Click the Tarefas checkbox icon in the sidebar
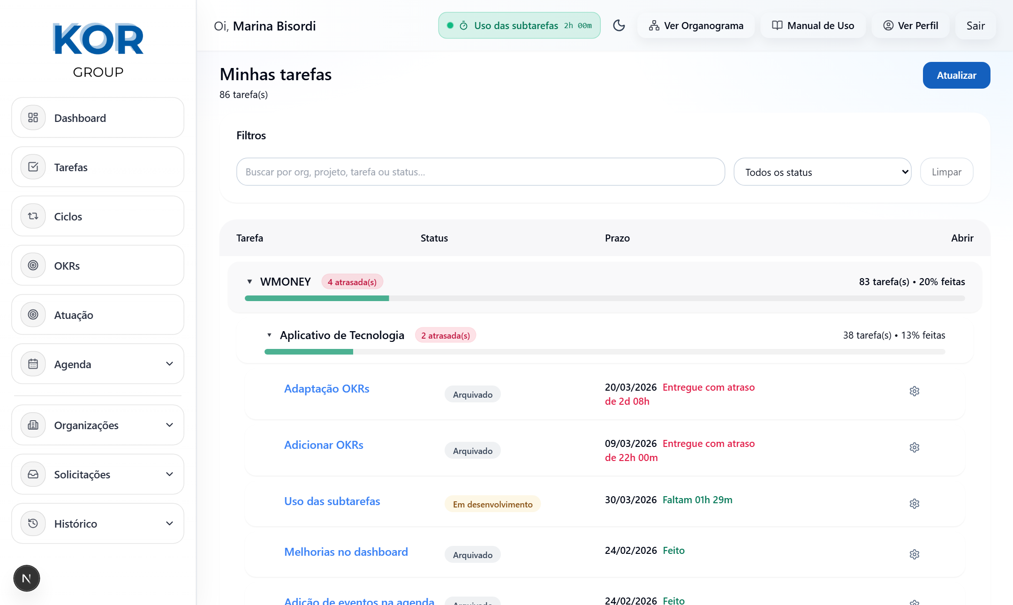The width and height of the screenshot is (1013, 605). [x=33, y=167]
